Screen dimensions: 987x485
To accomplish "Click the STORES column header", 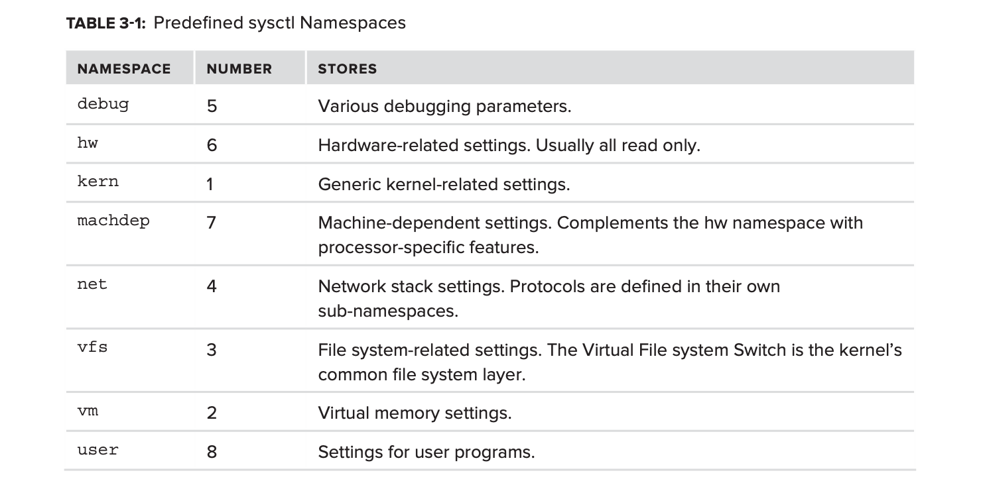I will coord(347,69).
